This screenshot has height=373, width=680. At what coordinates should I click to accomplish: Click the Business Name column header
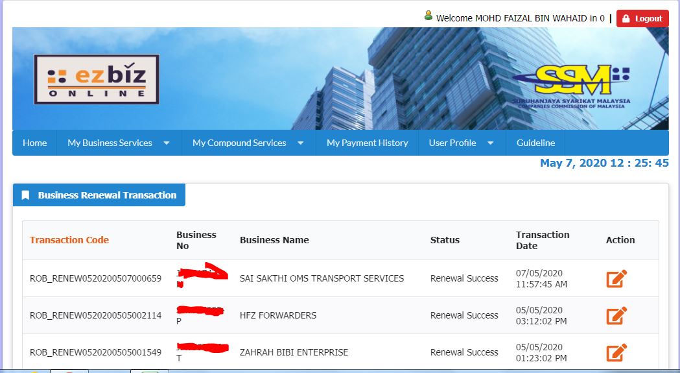(x=274, y=240)
